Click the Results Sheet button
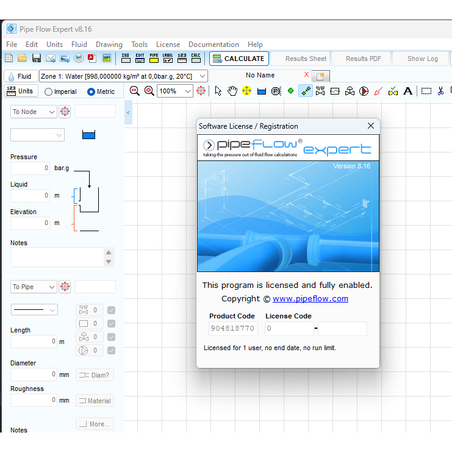Image resolution: width=452 pixels, height=452 pixels. (301, 59)
